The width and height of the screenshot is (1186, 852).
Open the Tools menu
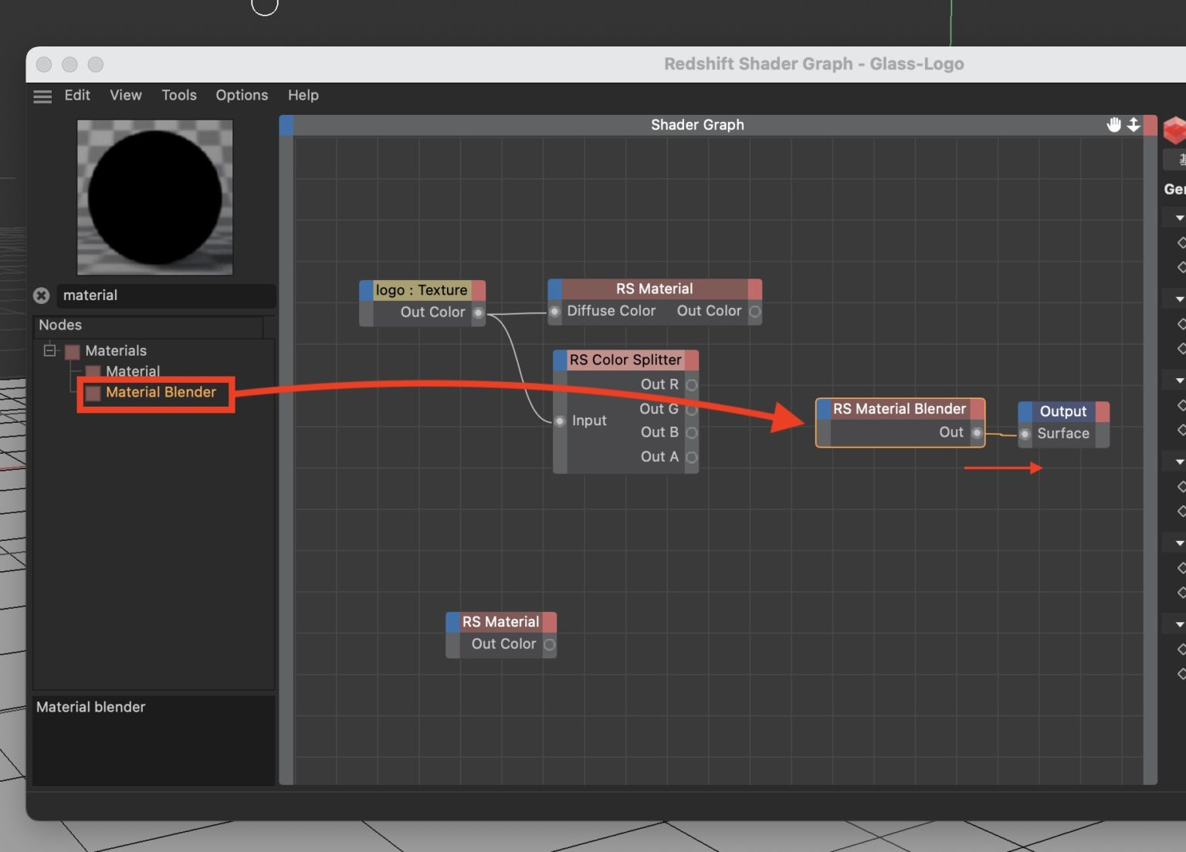pos(178,95)
